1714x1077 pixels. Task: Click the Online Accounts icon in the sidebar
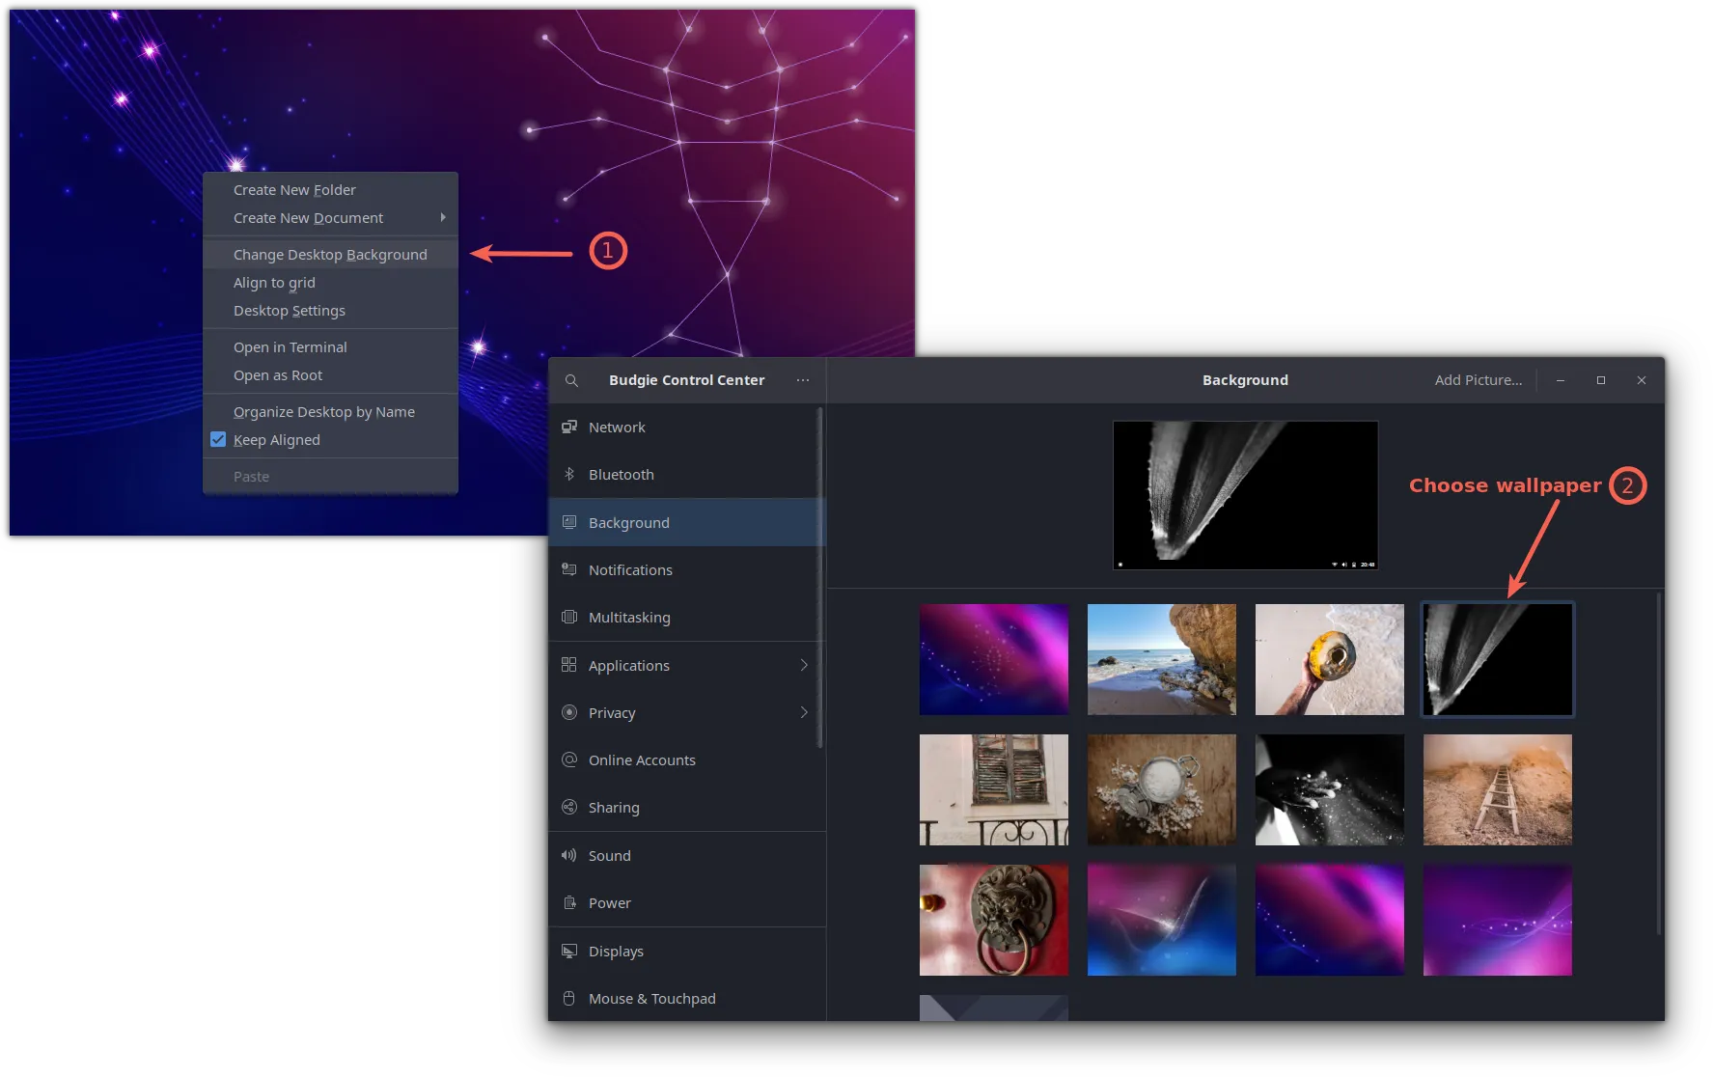tap(569, 759)
